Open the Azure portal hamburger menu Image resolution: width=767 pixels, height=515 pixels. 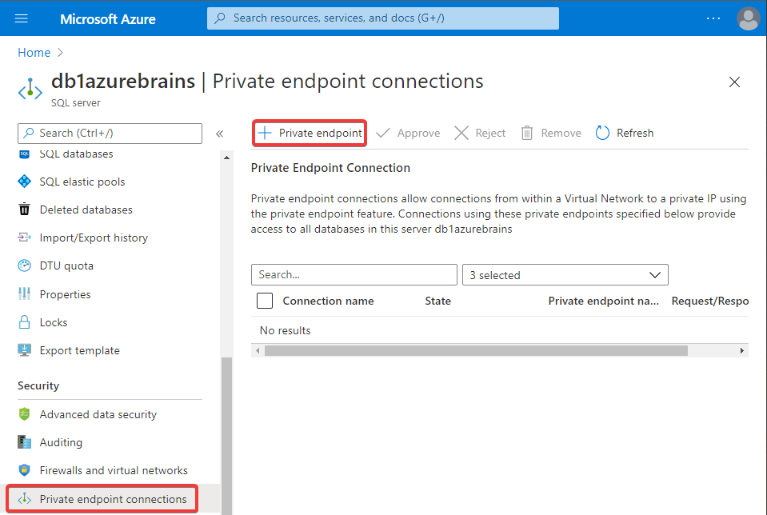21,18
